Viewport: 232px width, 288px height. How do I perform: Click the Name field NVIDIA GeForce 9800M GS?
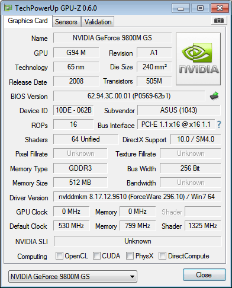[x=112, y=38]
